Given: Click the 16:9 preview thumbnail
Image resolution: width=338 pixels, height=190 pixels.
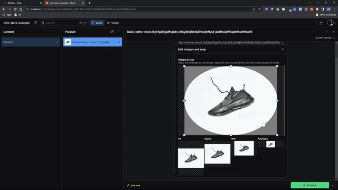Looking at the screenshot, I should (x=244, y=148).
